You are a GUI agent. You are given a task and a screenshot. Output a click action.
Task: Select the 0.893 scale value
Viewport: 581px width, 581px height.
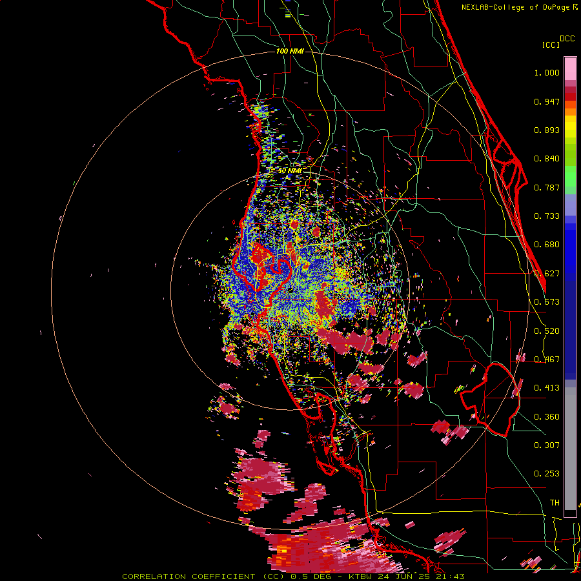[x=547, y=130]
